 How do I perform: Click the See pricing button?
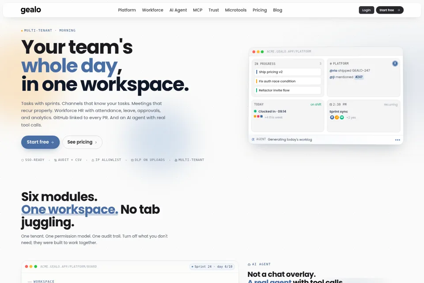82,142
